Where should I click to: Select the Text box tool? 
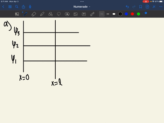coord(84,14)
